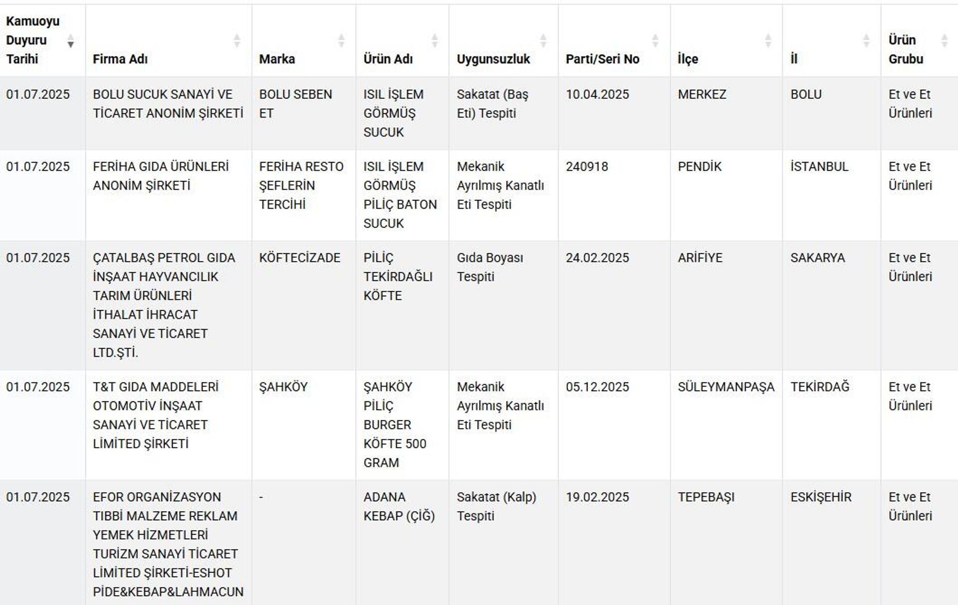Click sort icon in Firma Adı column

click(x=237, y=40)
